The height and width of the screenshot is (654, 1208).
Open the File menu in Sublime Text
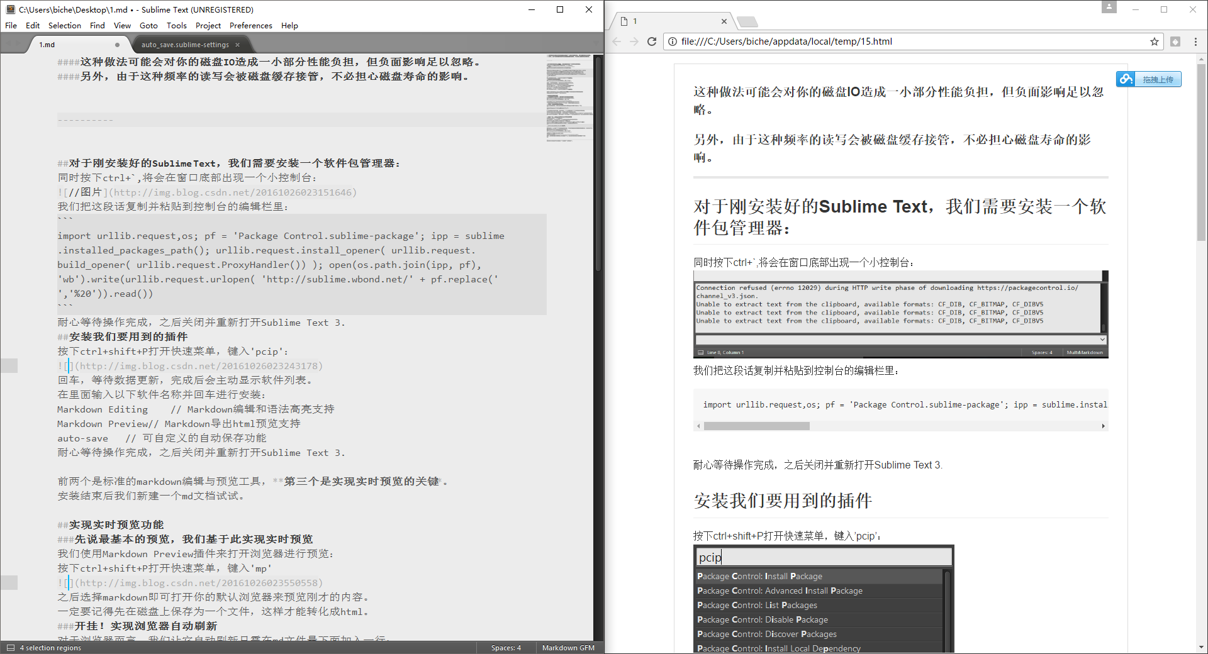(11, 26)
